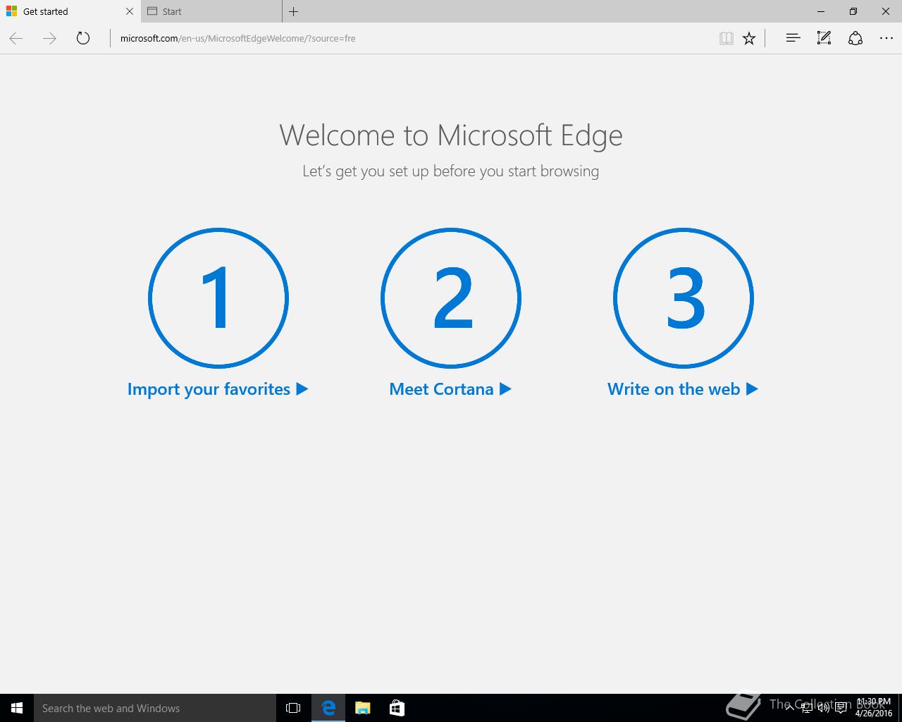This screenshot has width=902, height=722.
Task: Click the number 2 circle
Action: [x=451, y=298]
